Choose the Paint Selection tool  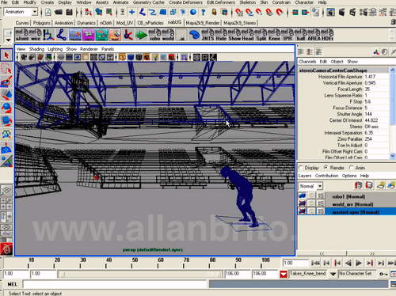[6, 82]
